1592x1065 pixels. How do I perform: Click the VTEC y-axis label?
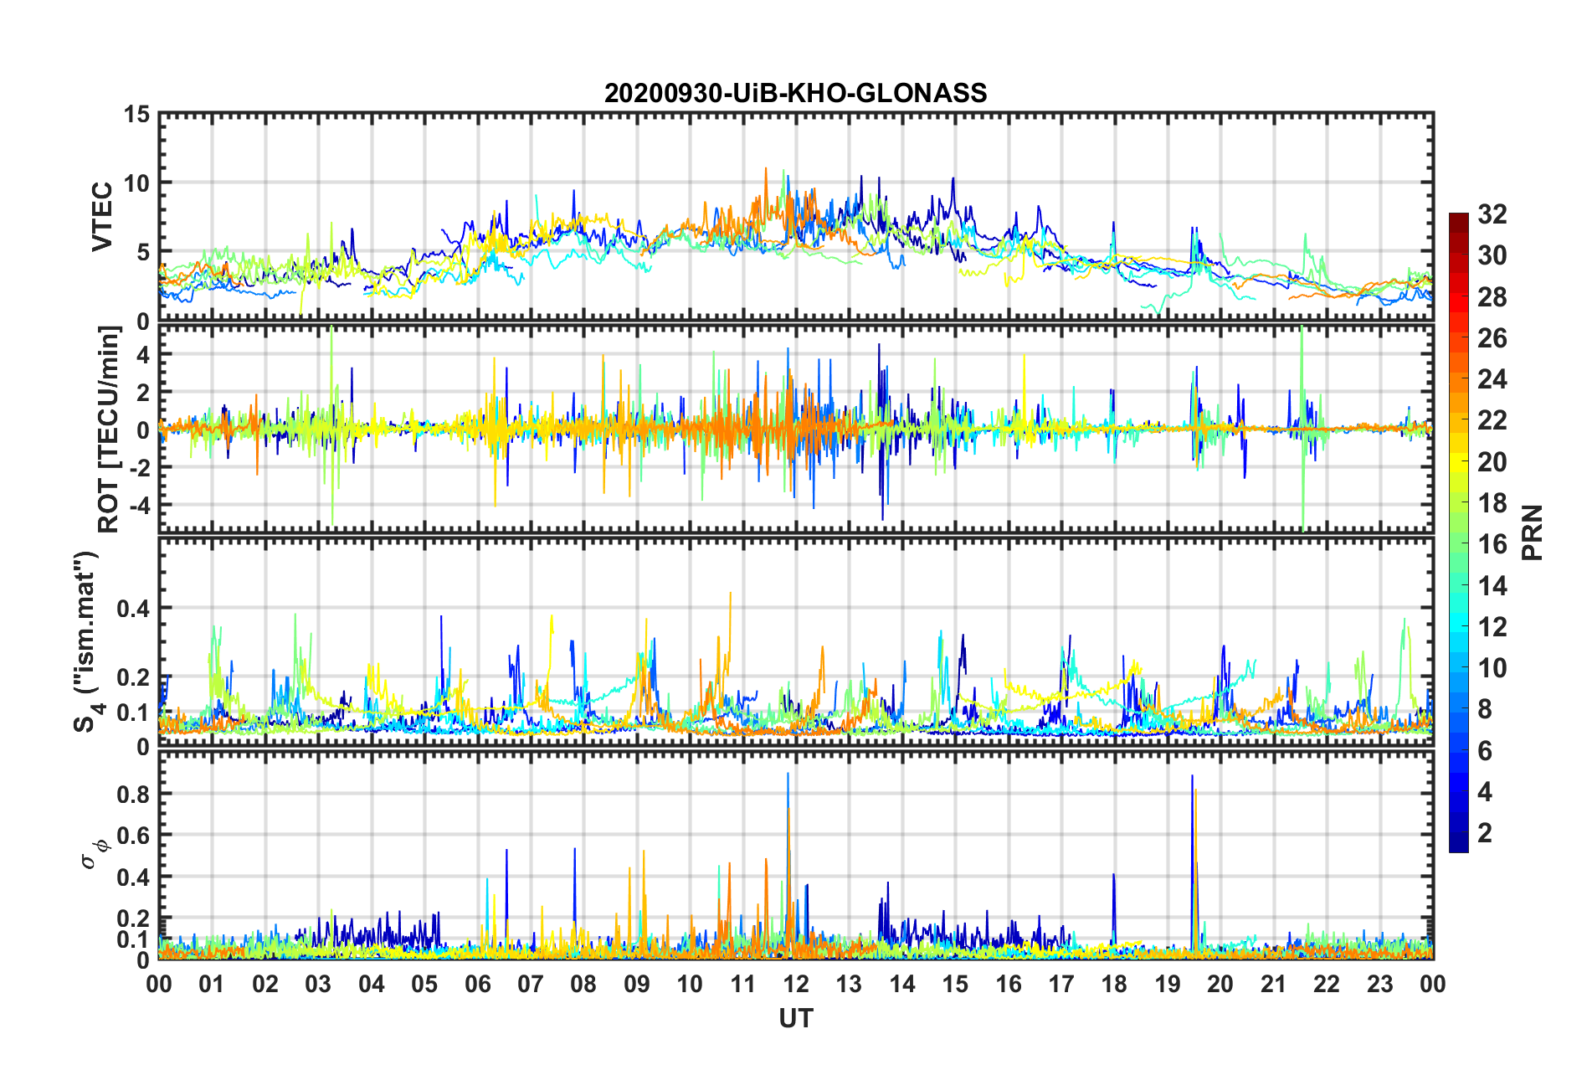pyautogui.click(x=102, y=217)
